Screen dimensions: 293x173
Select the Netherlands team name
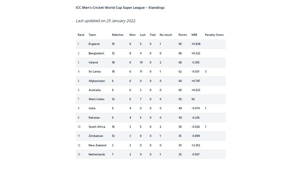coord(97,154)
